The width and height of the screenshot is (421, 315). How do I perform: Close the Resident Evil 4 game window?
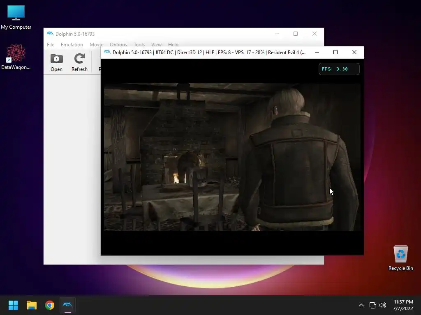[x=354, y=52]
